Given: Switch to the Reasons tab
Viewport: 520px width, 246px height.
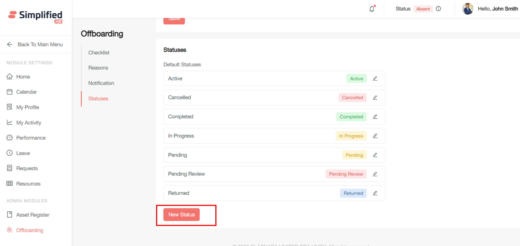Looking at the screenshot, I should (x=98, y=68).
